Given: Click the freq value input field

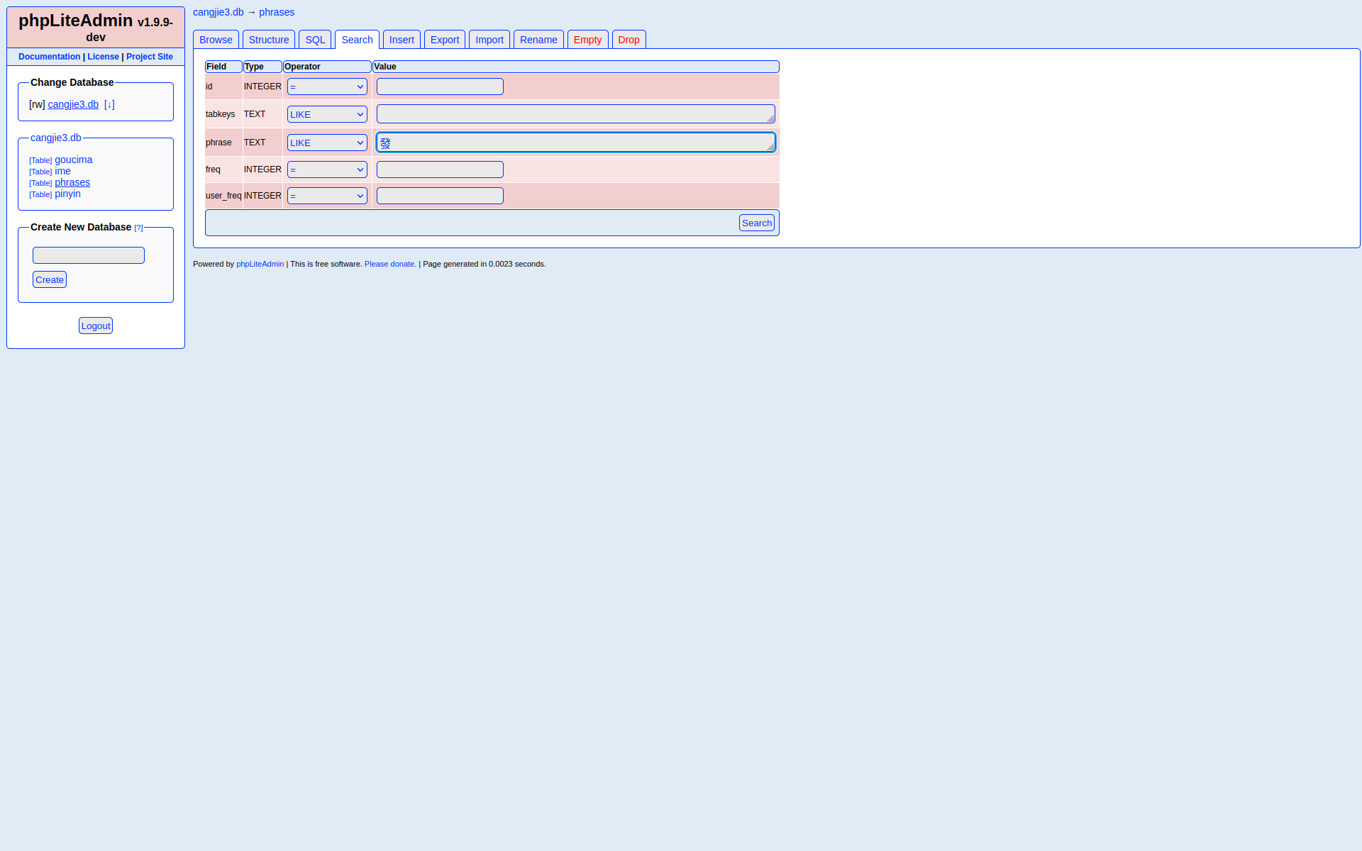Looking at the screenshot, I should click(x=440, y=169).
